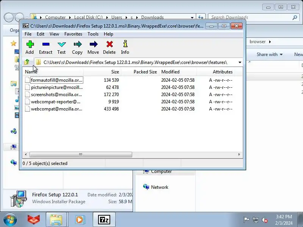Screen dimensions: 303x227
Task: Open the Help menu
Action: coord(108,34)
